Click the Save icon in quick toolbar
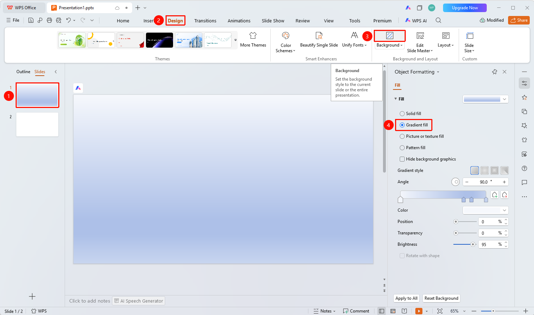534x315 pixels. pyautogui.click(x=31, y=20)
